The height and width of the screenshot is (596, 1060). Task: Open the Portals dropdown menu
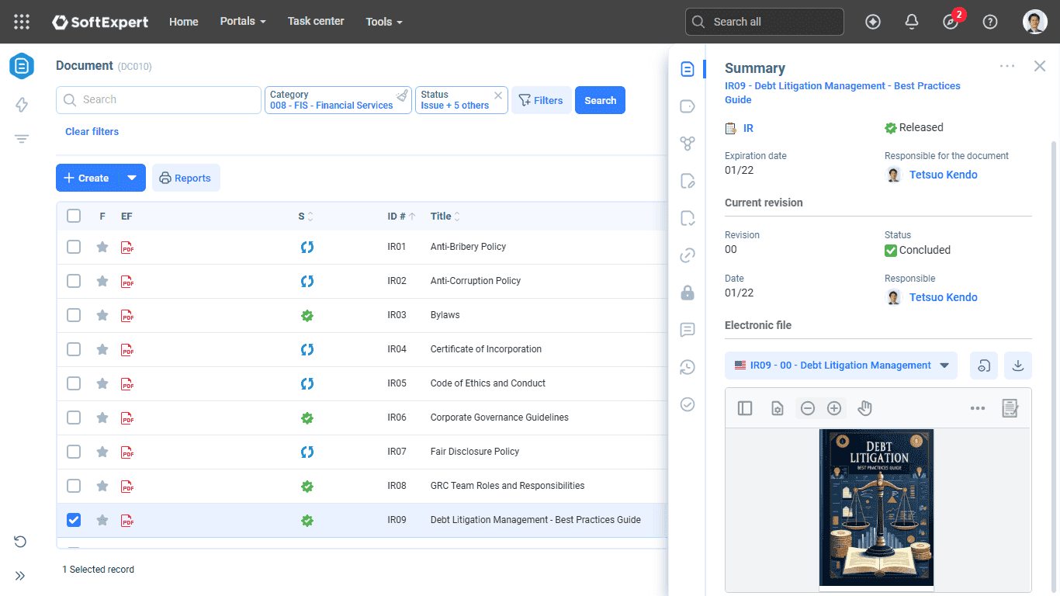click(x=243, y=21)
